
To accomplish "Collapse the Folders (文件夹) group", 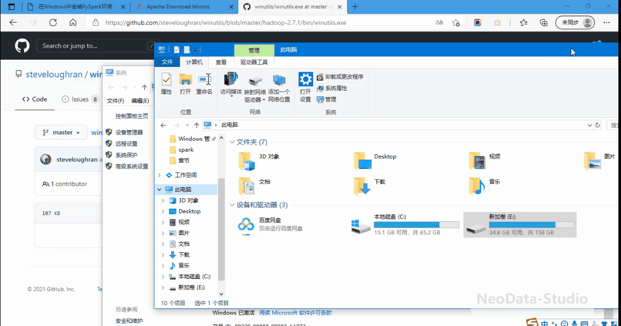I will click(232, 142).
